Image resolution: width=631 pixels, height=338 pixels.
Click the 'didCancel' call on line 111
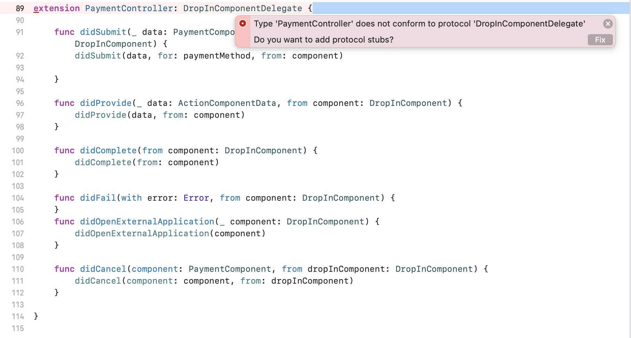pos(98,281)
